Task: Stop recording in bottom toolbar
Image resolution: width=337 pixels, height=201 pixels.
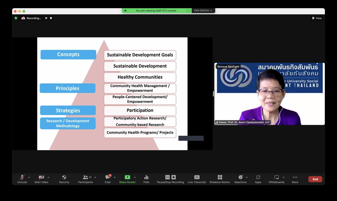Action: click(x=174, y=177)
